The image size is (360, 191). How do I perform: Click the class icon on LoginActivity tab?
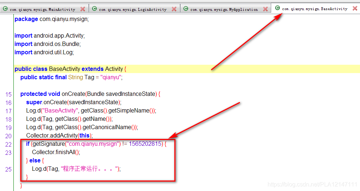coord(94,9)
